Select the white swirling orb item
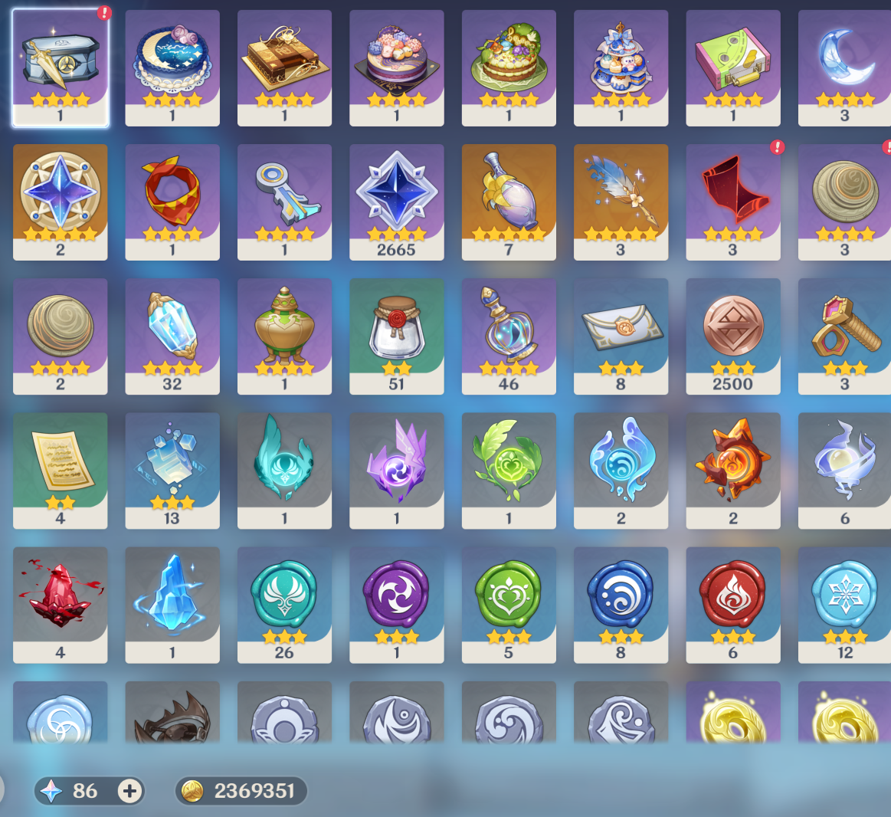The width and height of the screenshot is (891, 817). [x=844, y=471]
